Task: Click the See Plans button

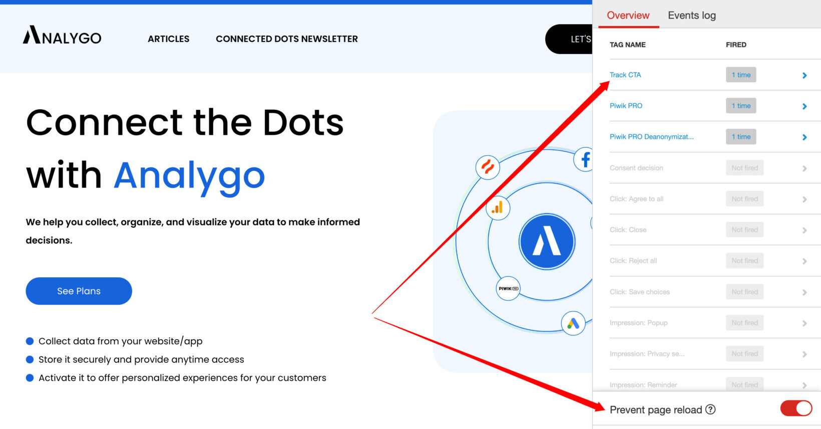Action: click(79, 291)
